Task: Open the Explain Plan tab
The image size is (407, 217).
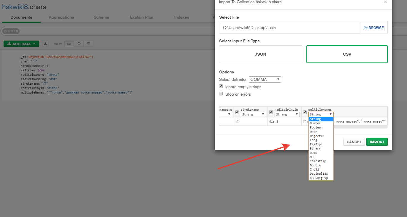Action: click(x=142, y=17)
